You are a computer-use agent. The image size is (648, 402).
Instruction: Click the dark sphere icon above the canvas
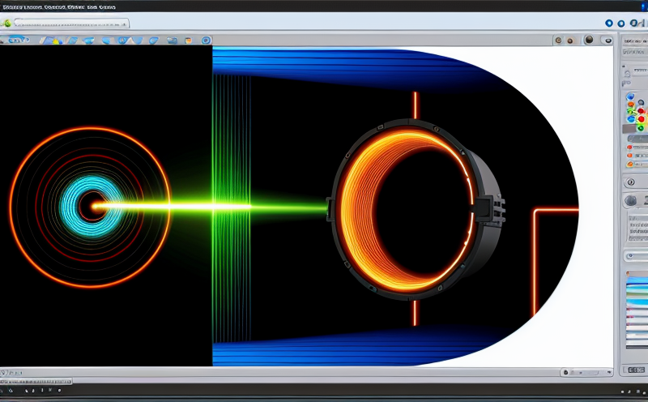click(x=588, y=40)
